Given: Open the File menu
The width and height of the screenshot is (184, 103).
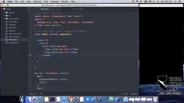Looking at the screenshot, I should [16, 1].
